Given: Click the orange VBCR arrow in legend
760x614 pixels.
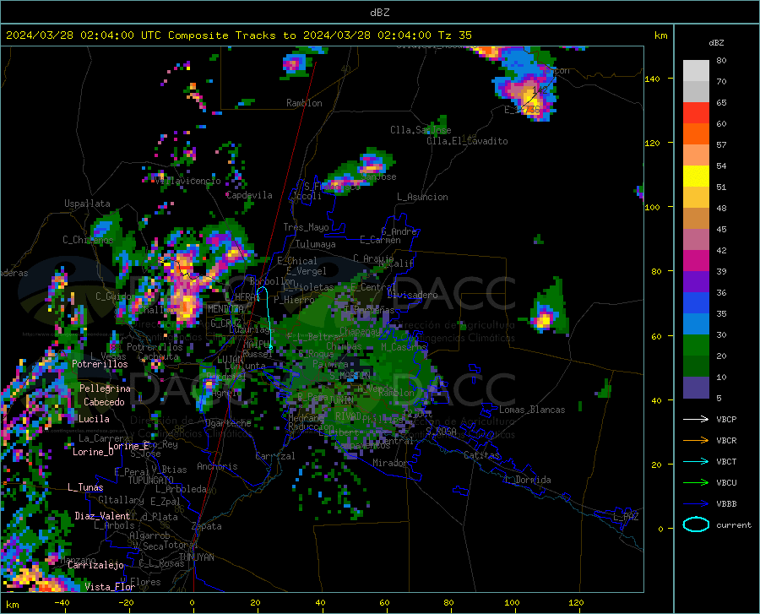Looking at the screenshot, I should pos(696,441).
